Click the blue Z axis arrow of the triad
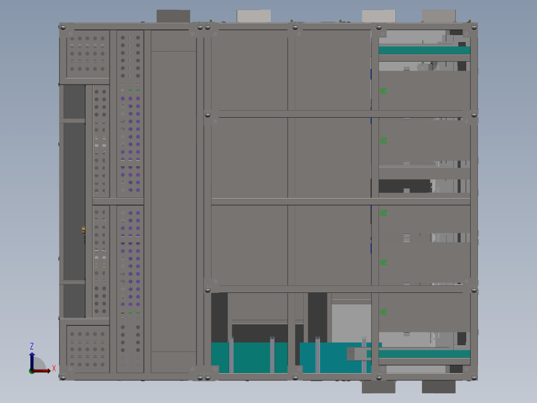This screenshot has height=403, width=537. (x=32, y=360)
